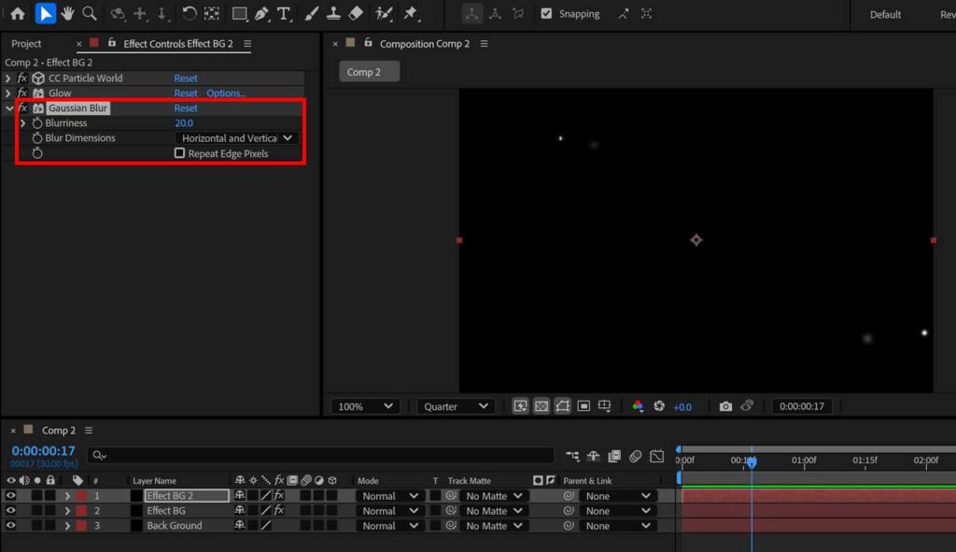
Task: Select the Puppet Pin tool
Action: coord(411,13)
